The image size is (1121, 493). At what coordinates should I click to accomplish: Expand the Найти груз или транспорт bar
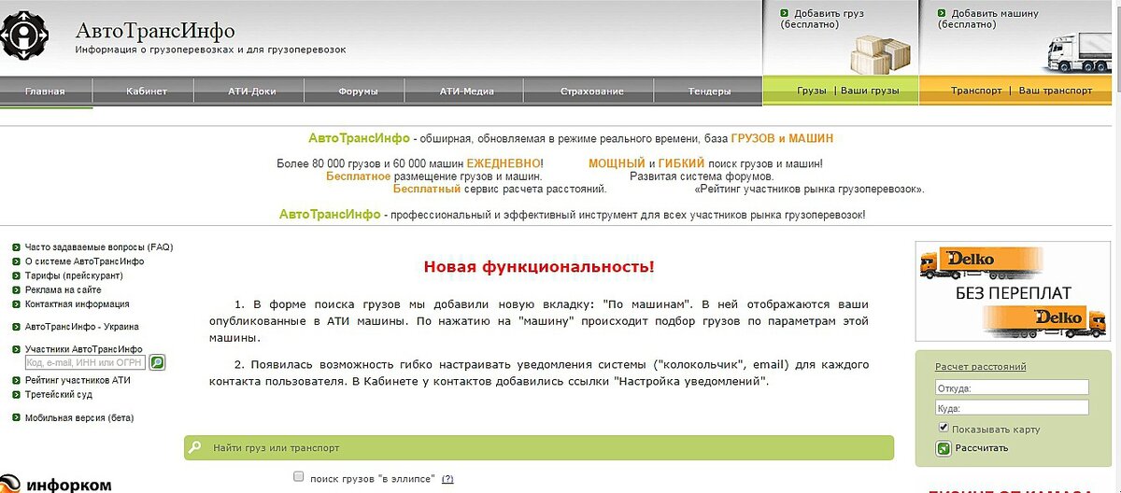539,448
